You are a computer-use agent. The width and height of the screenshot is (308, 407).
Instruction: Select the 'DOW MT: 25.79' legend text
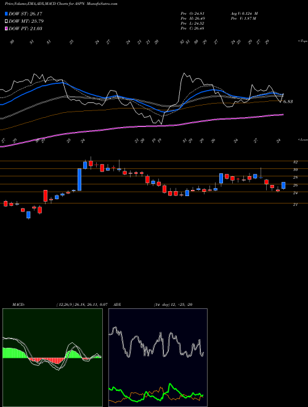pos(26,21)
